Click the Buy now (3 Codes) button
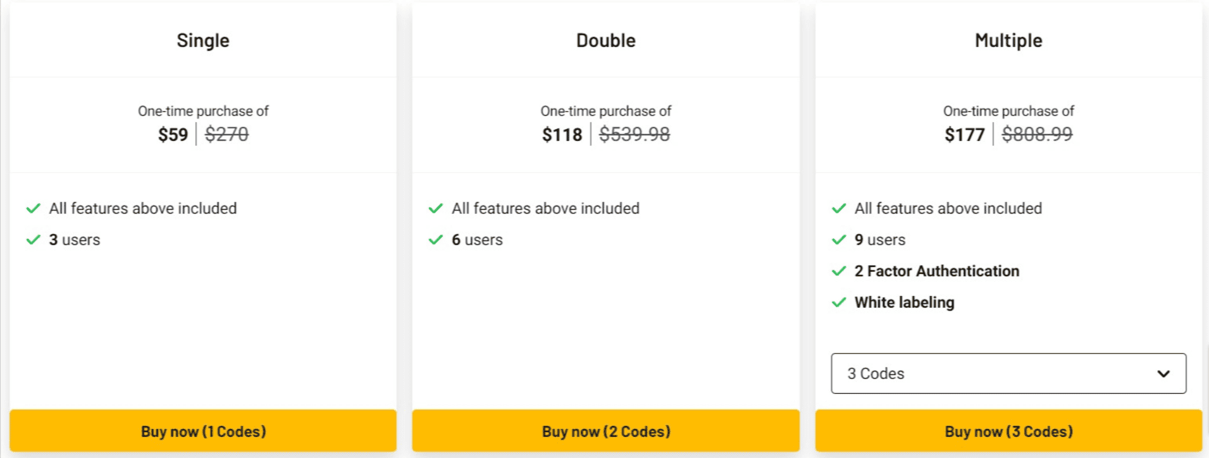This screenshot has width=1209, height=458. [x=1008, y=431]
